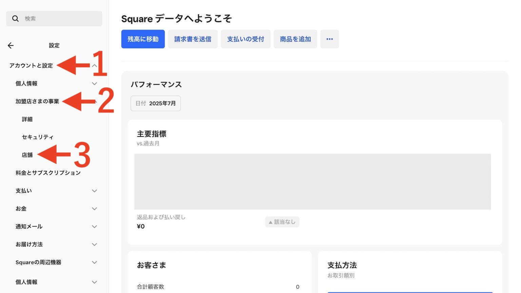Expand the 支払い menu chevron
521x293 pixels.
click(95, 191)
